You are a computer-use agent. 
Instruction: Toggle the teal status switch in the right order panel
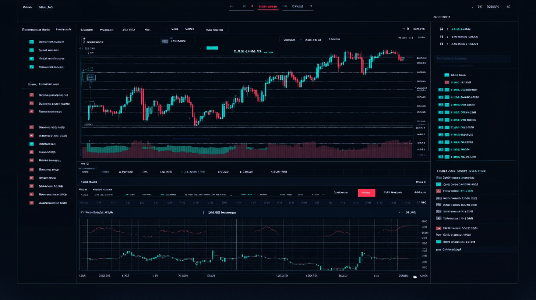(439, 242)
